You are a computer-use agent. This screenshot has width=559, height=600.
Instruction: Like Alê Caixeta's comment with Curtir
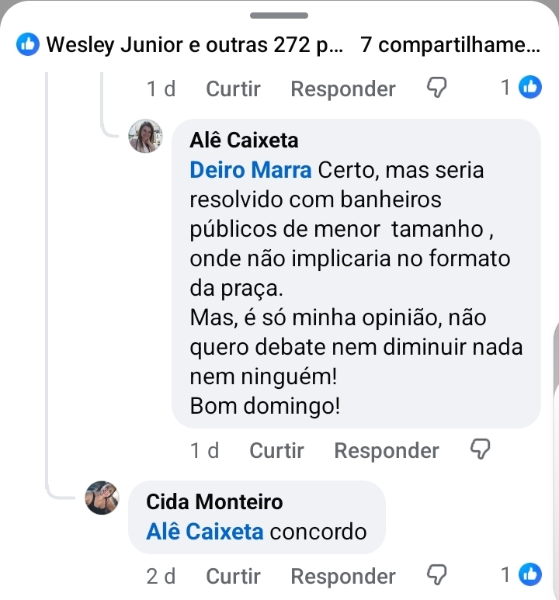point(276,450)
